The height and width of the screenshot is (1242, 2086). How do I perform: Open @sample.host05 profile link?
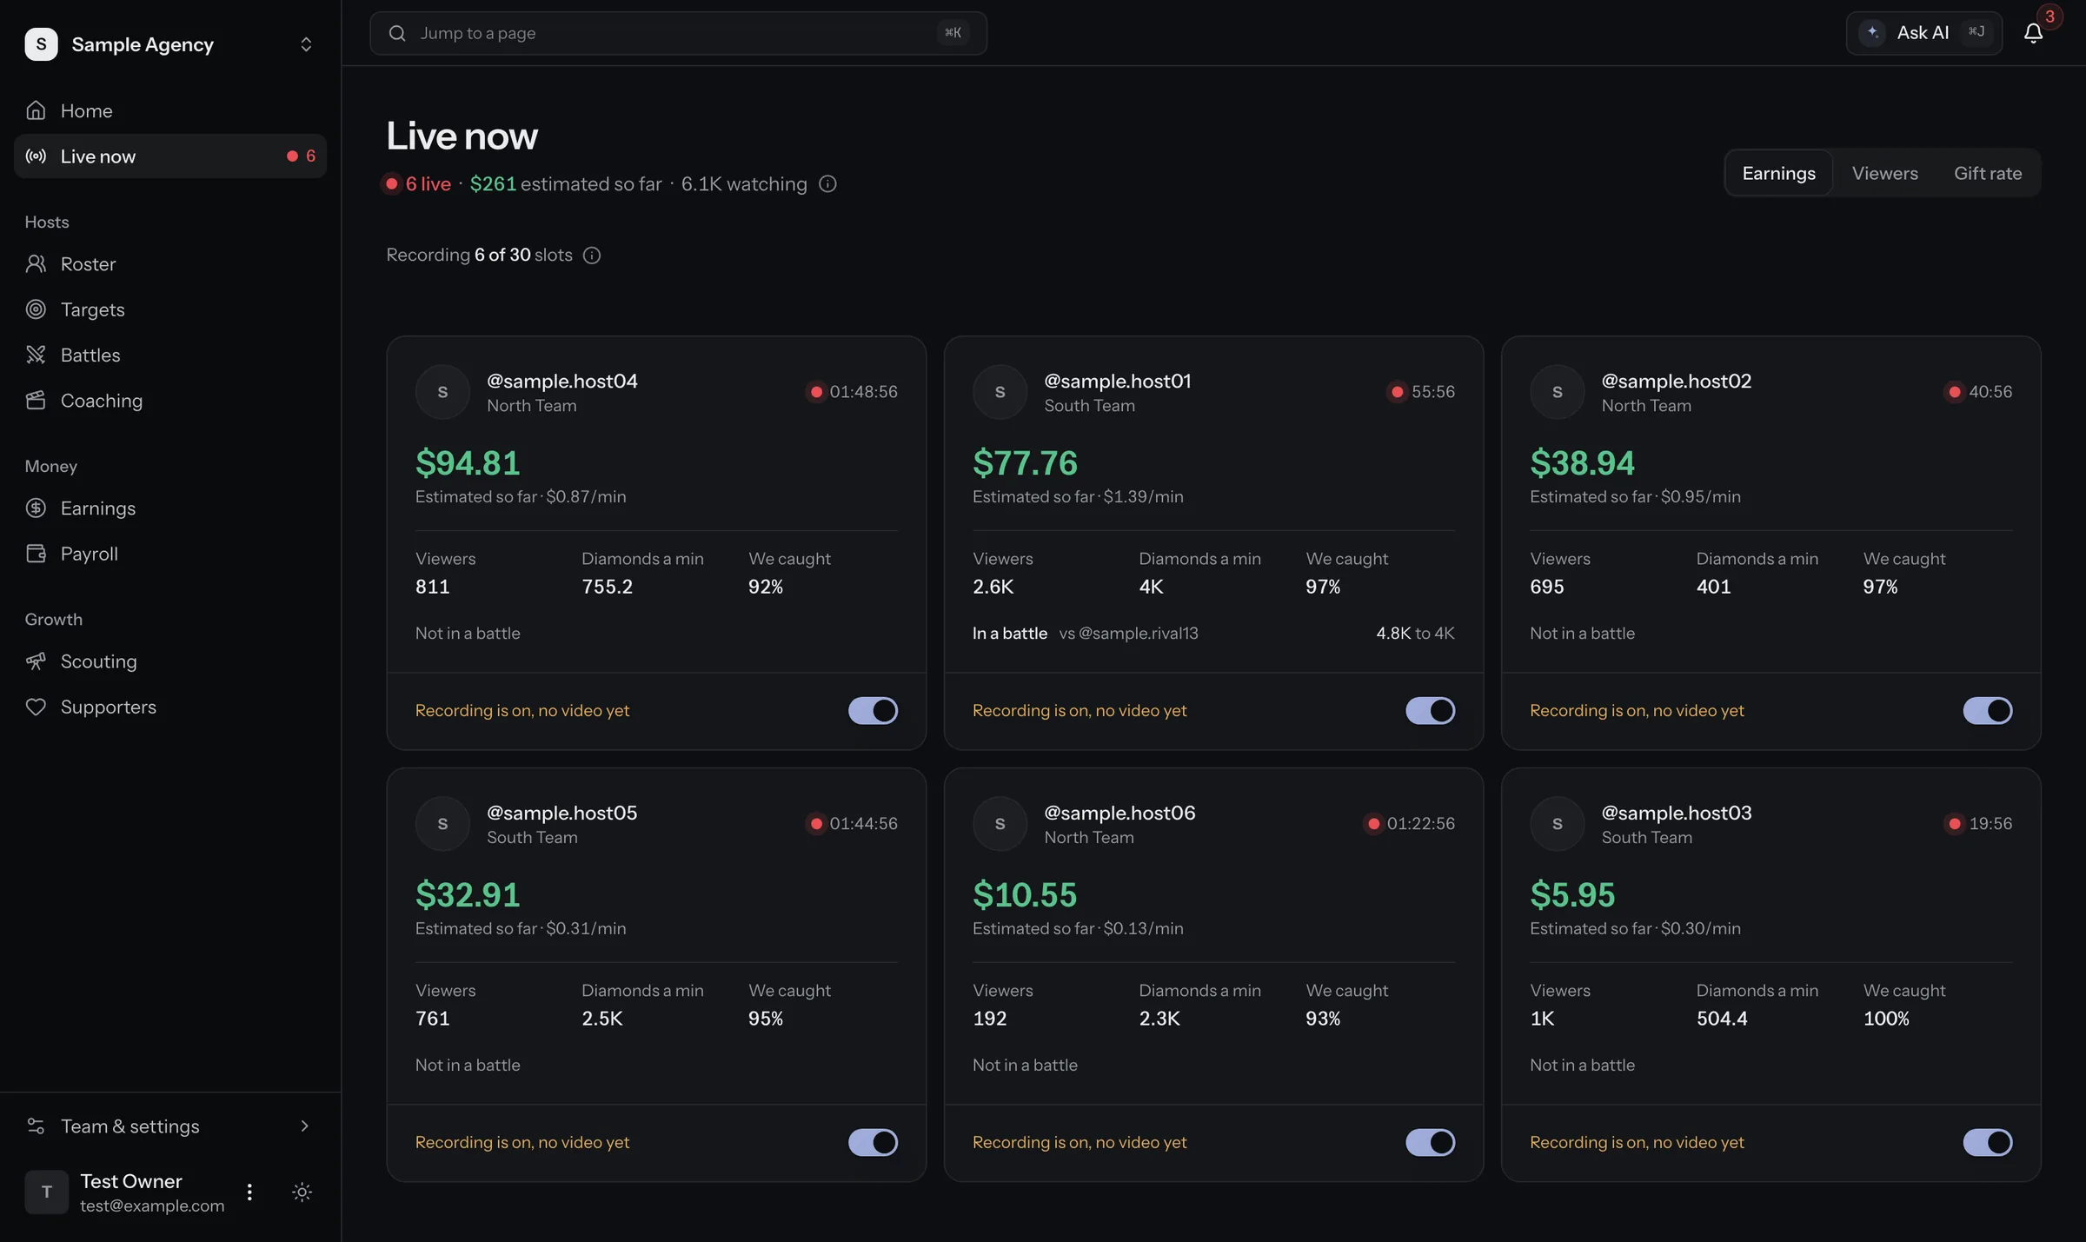pyautogui.click(x=561, y=813)
